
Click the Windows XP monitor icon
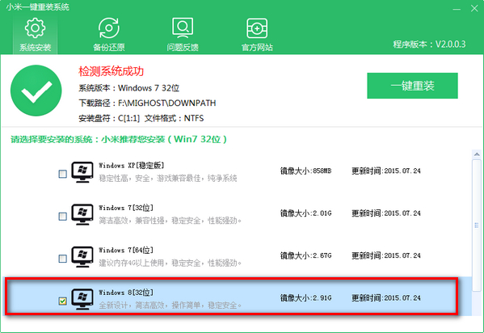pos(82,171)
